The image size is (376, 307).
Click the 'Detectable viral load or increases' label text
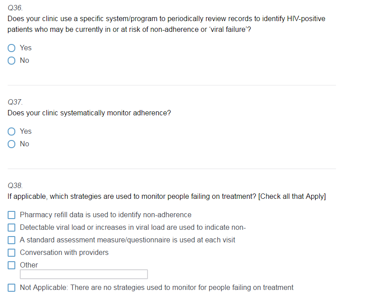[x=133, y=228]
